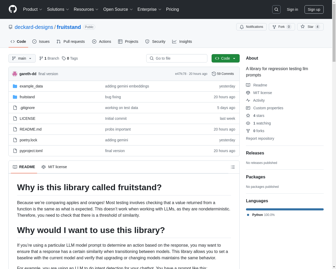Click the README.md file icon
The width and height of the screenshot is (336, 269).
point(15,129)
